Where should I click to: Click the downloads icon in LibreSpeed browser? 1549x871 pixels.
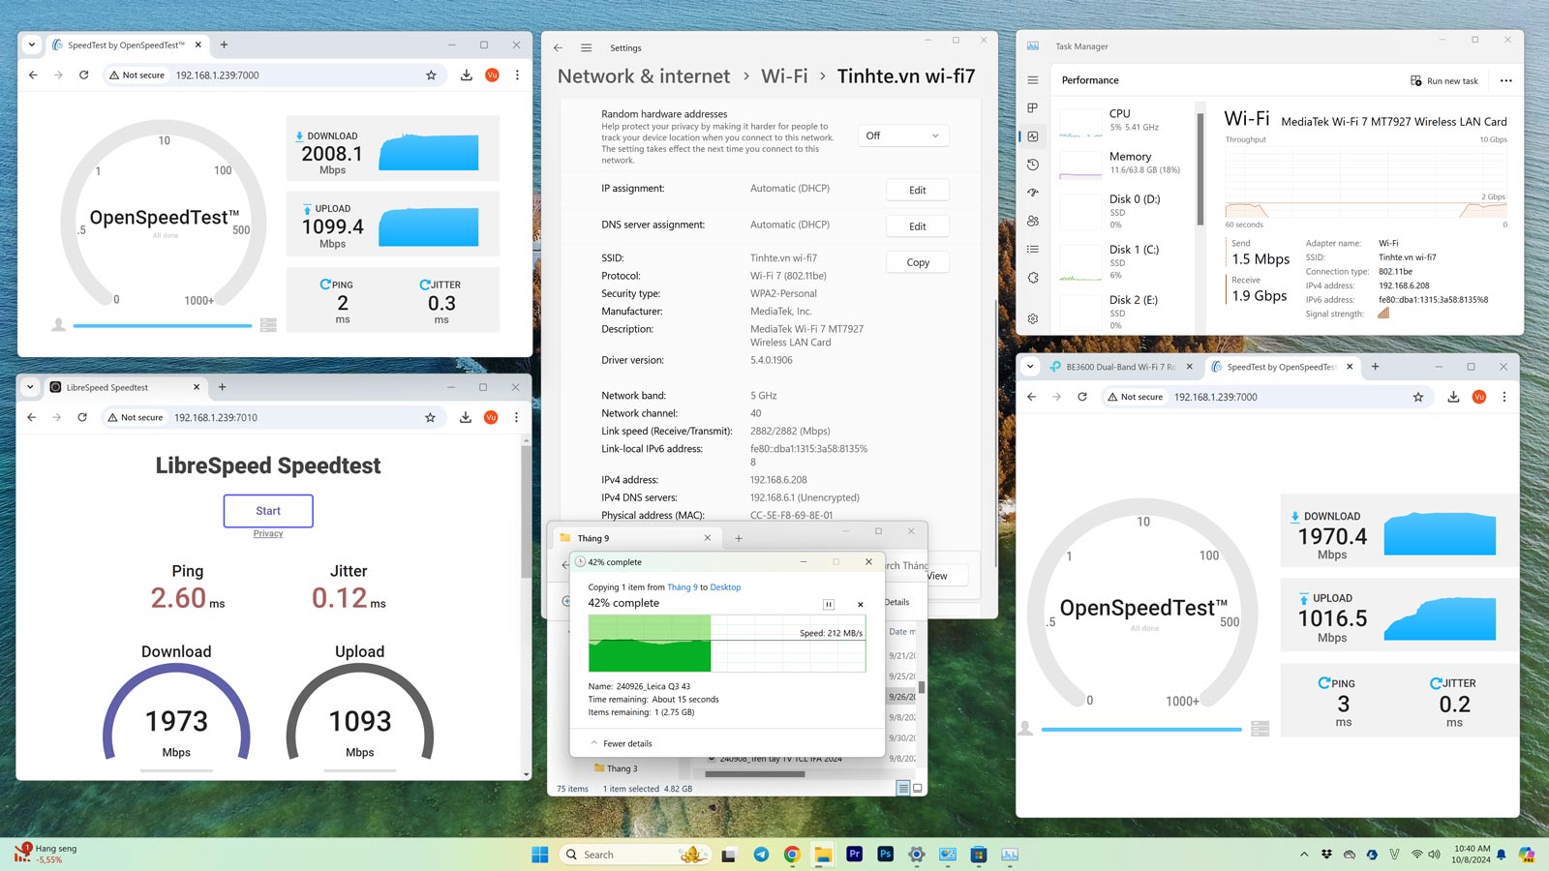(466, 417)
